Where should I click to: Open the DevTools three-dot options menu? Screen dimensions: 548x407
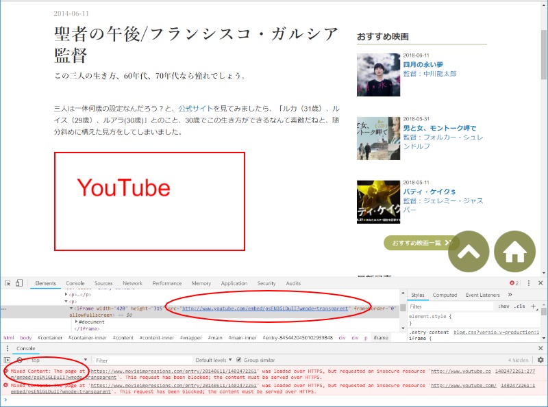pyautogui.click(x=528, y=283)
